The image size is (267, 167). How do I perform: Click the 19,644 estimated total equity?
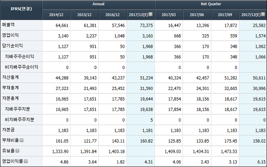click(146, 99)
